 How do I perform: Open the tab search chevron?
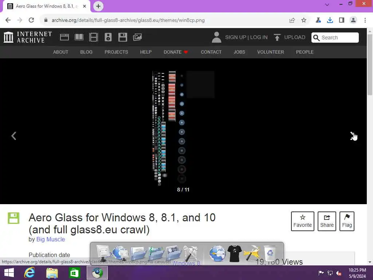327,4
